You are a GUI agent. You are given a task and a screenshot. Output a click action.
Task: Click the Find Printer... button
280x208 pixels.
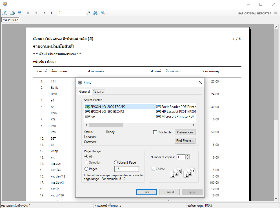point(185,141)
